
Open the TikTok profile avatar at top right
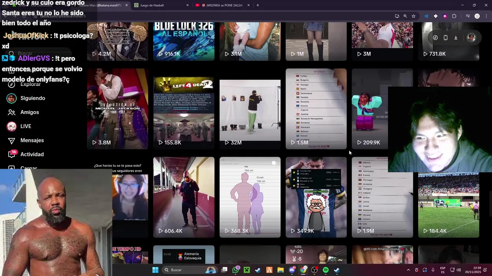[x=472, y=38]
